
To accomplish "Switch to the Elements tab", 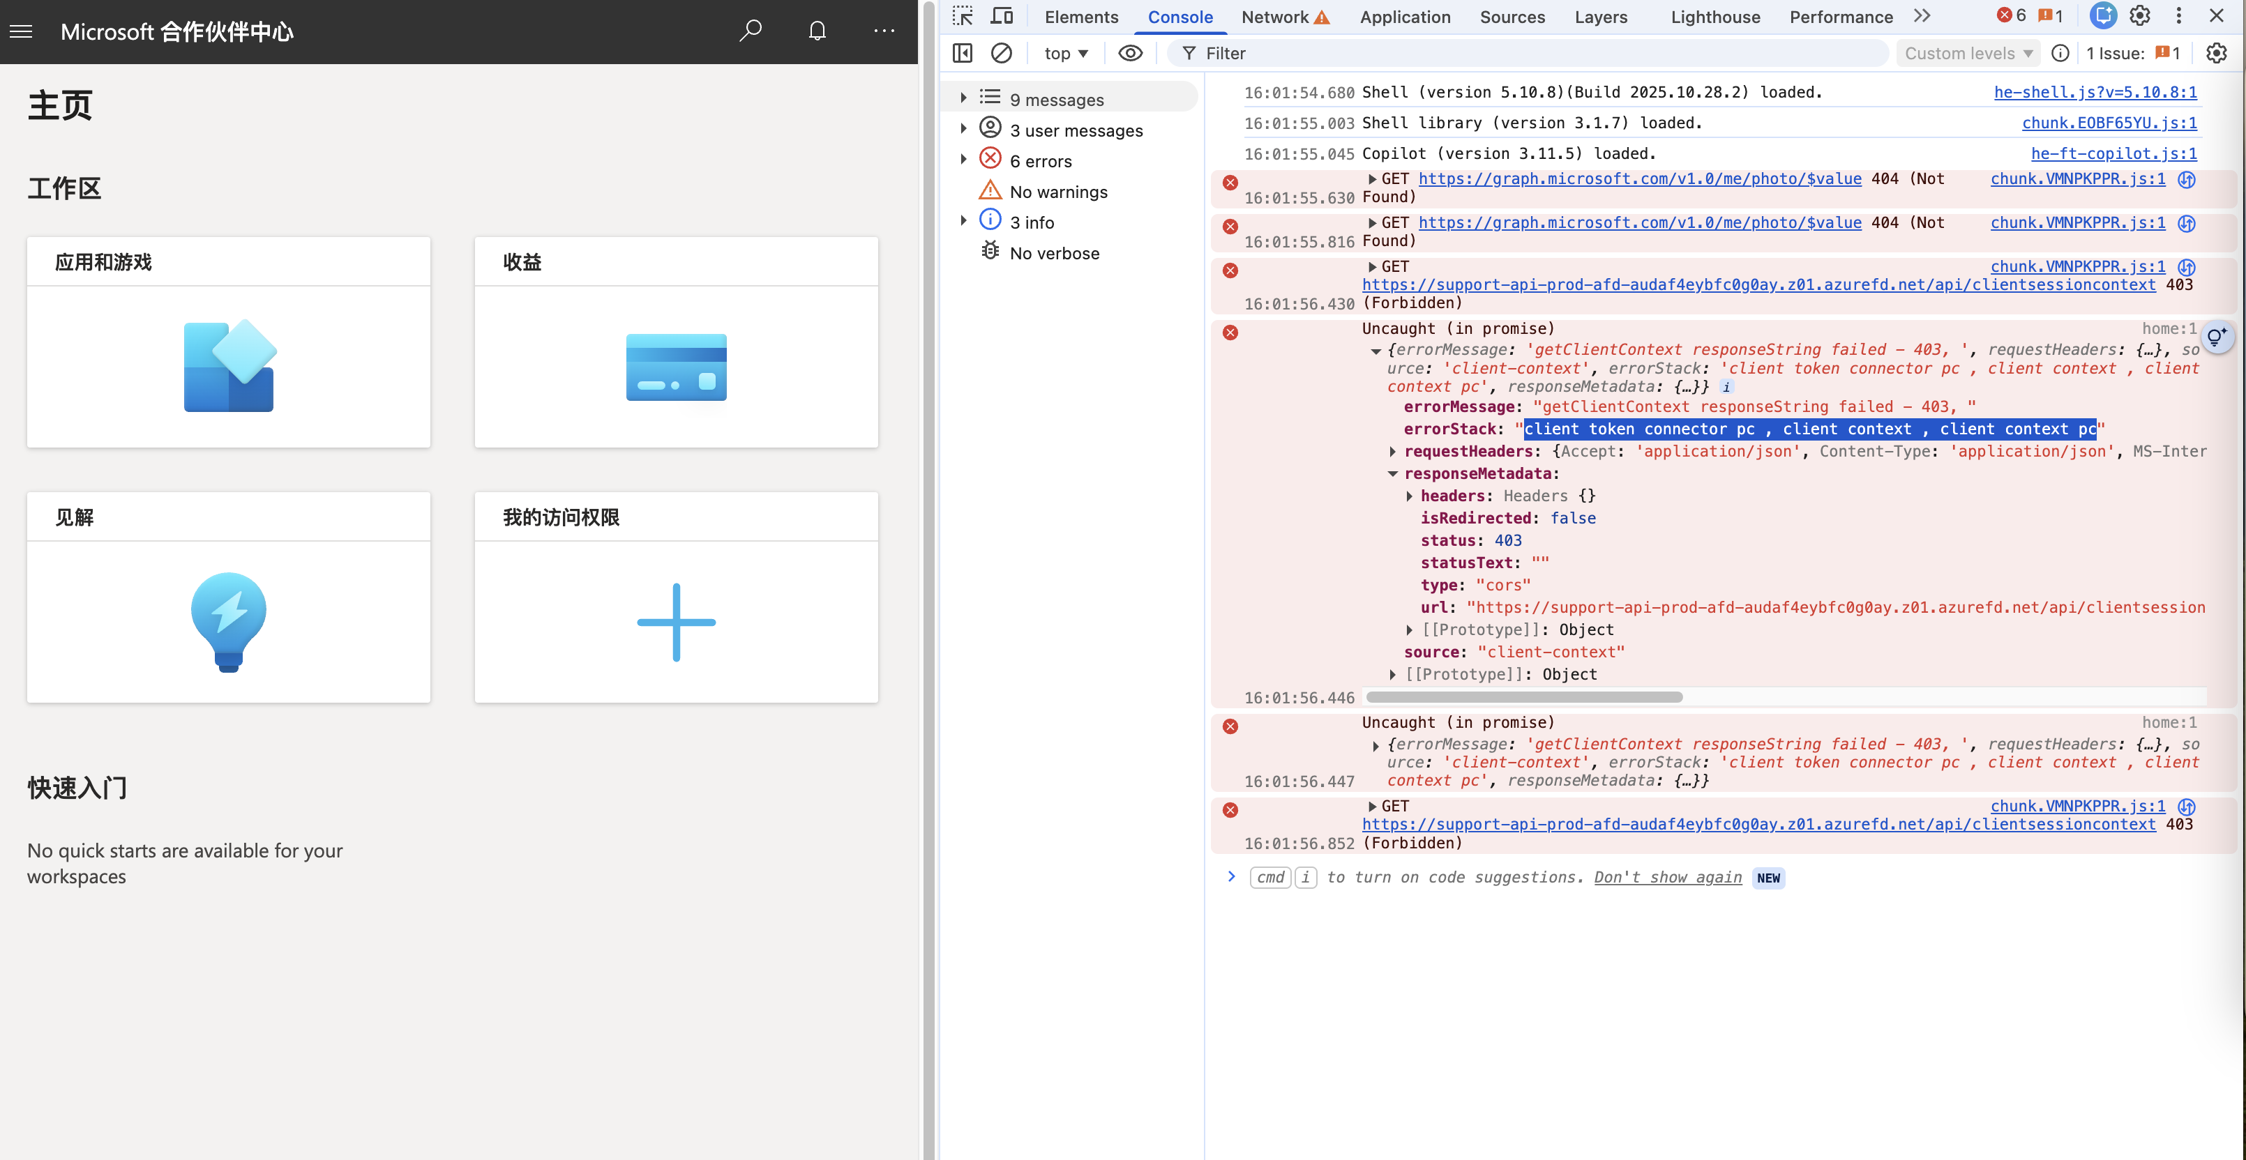I will point(1081,17).
